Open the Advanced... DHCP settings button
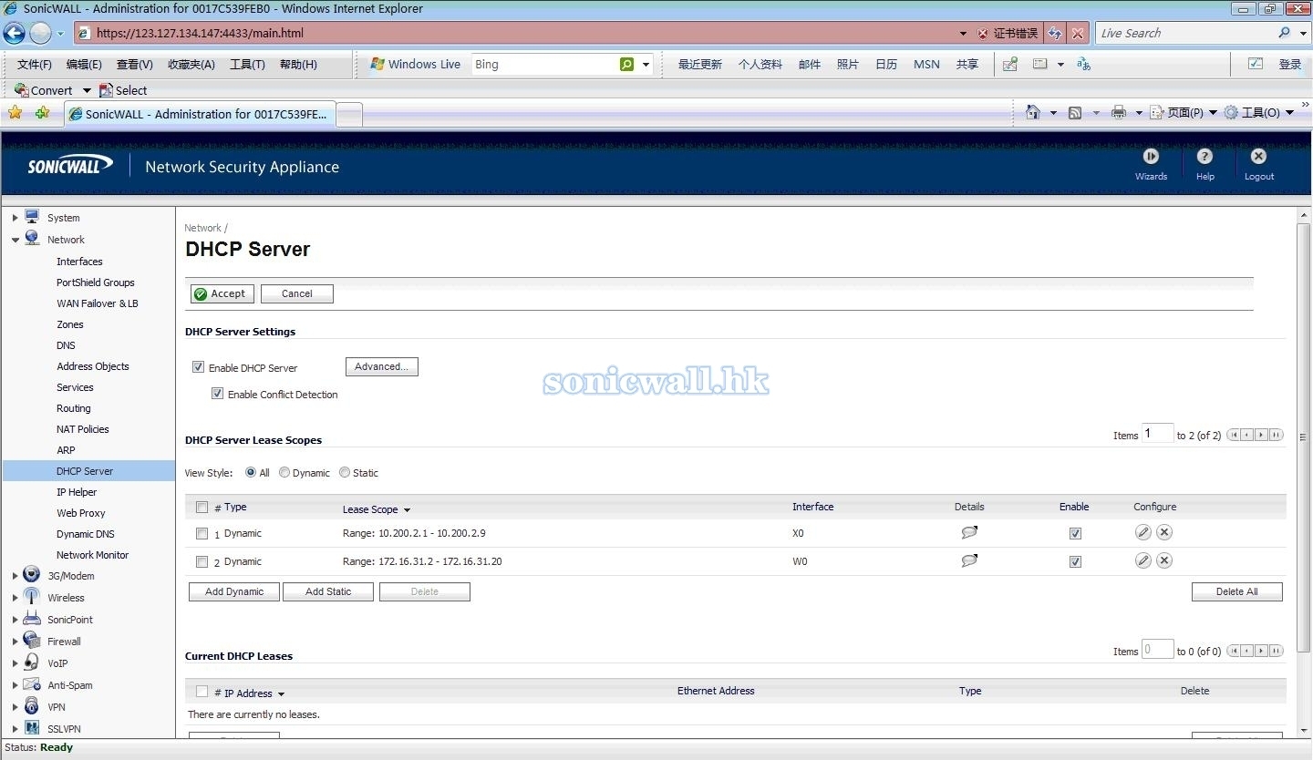 point(382,366)
